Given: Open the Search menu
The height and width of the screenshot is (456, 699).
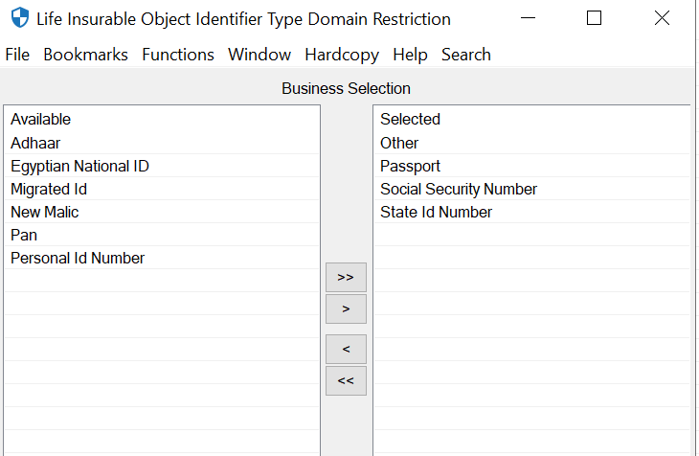Looking at the screenshot, I should click(x=466, y=55).
